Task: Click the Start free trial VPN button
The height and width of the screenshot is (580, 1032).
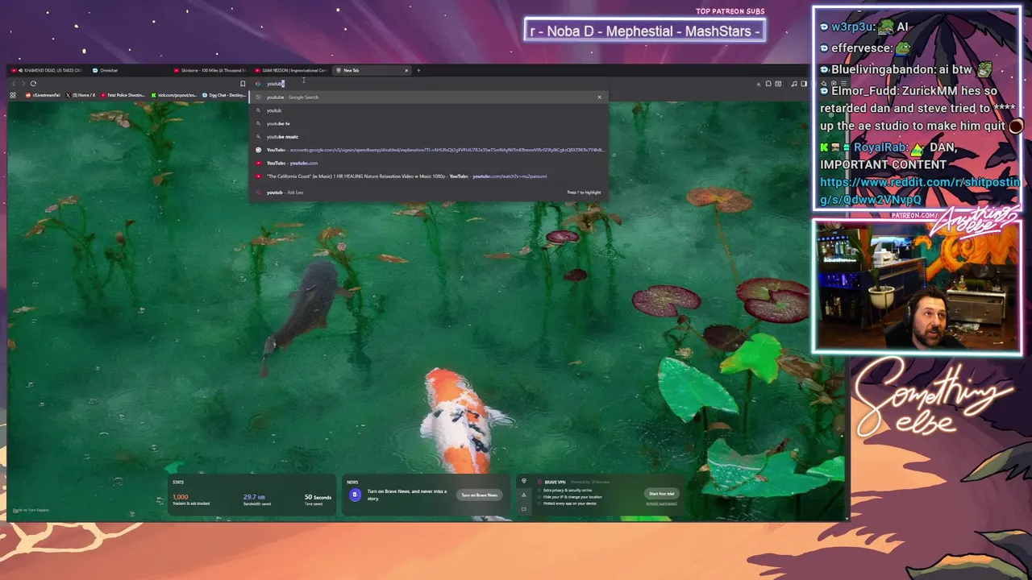Action: tap(661, 494)
